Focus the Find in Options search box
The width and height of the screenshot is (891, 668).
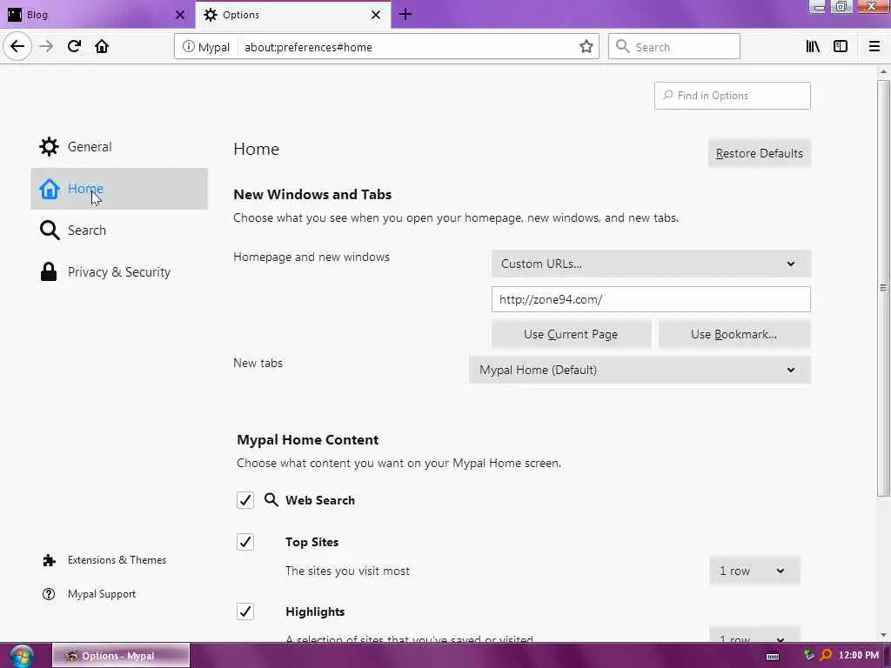point(732,96)
